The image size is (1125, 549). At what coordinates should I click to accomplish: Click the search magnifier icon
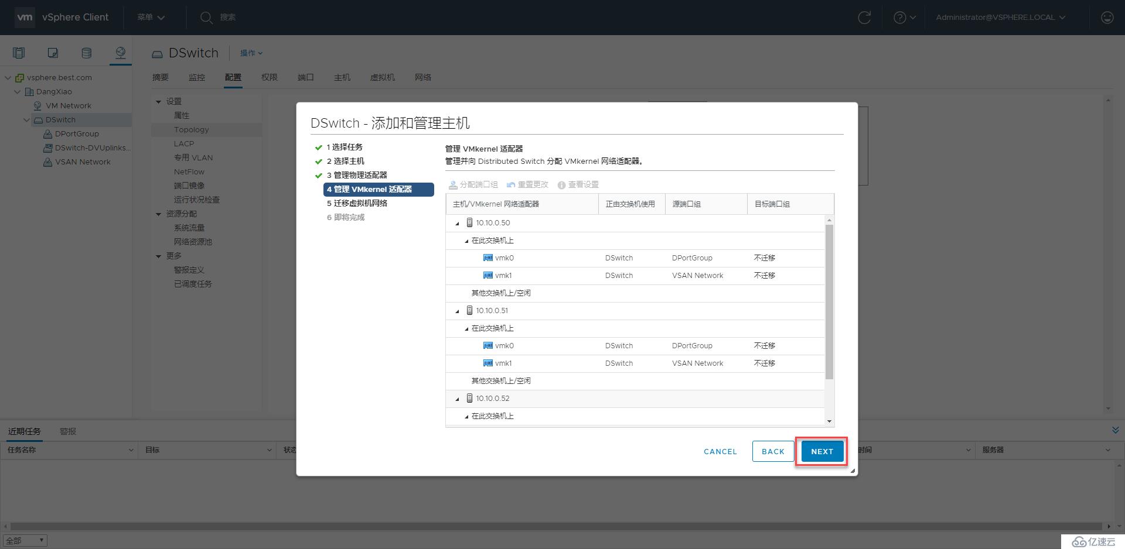[x=206, y=18]
